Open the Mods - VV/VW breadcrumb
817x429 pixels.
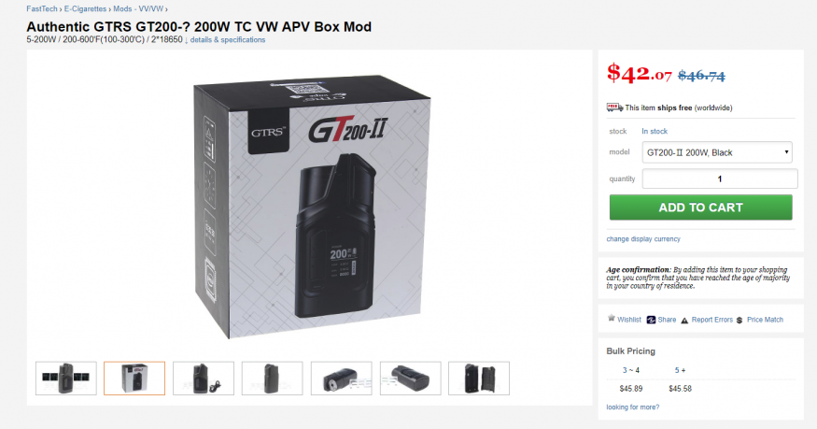pyautogui.click(x=138, y=8)
